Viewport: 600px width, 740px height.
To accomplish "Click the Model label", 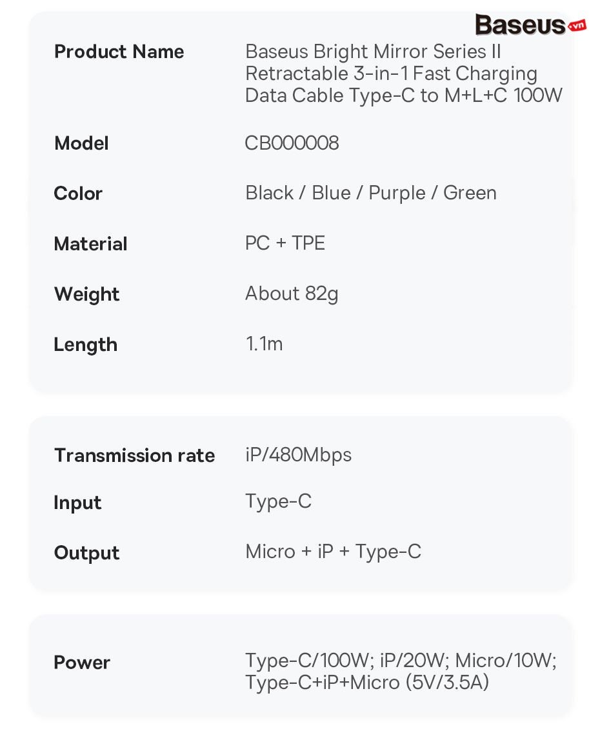I will 81,143.
